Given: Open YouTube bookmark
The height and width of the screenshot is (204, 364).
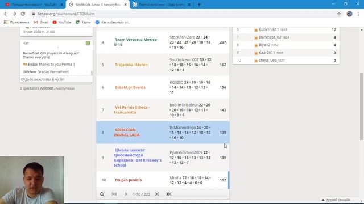Looking at the screenshot, I should click(62, 22).
